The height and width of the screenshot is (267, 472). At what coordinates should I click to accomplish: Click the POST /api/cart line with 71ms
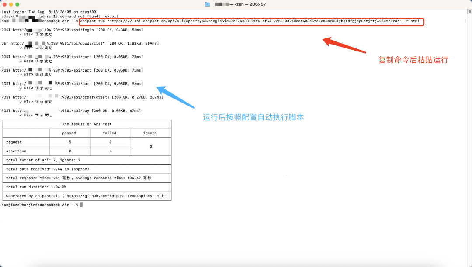coord(72,70)
